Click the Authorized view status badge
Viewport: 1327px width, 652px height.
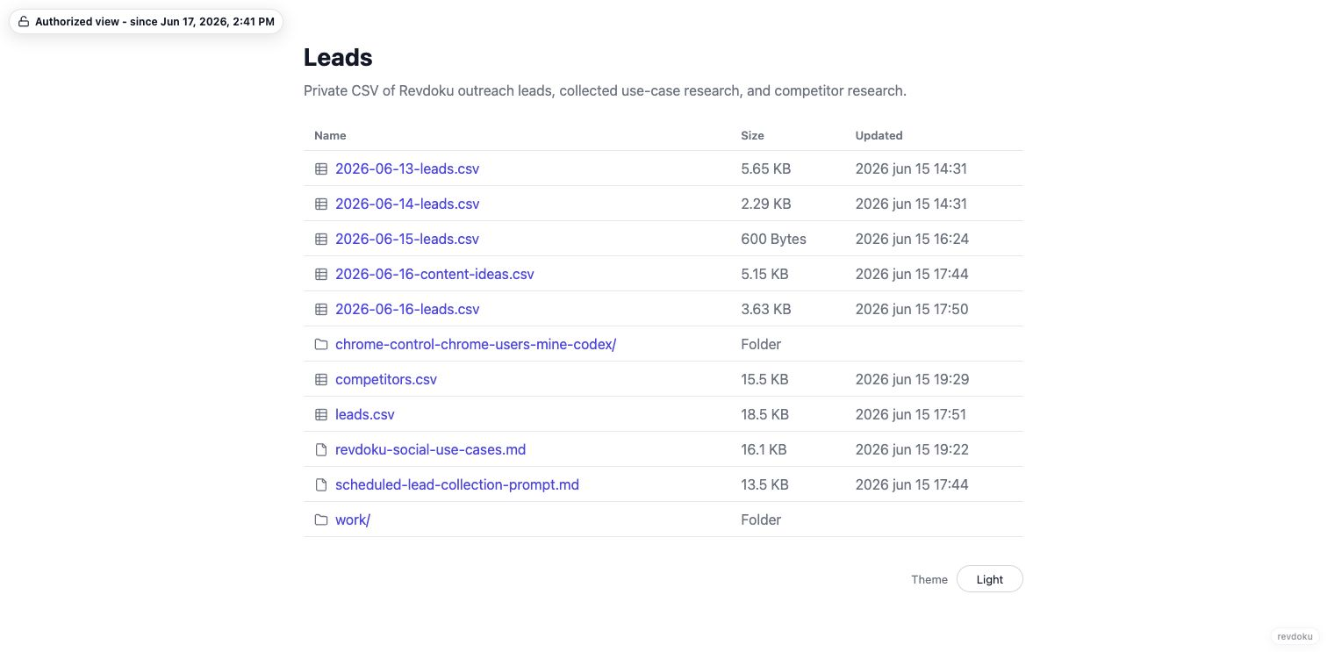tap(146, 22)
